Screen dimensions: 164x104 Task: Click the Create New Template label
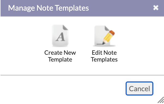tap(60, 56)
